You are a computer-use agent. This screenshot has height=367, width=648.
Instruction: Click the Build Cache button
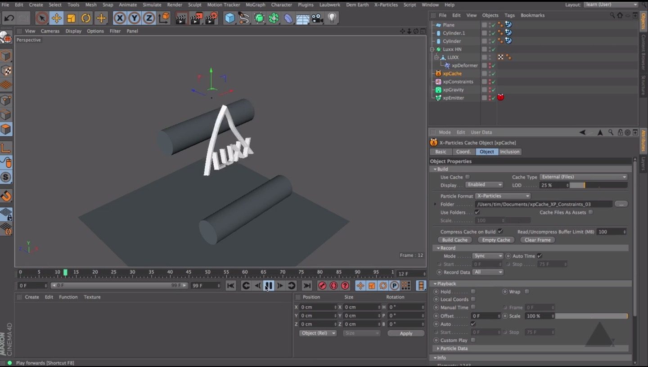pyautogui.click(x=454, y=240)
